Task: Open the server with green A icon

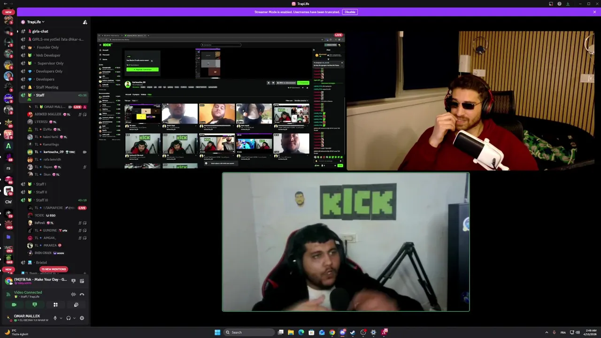Action: 8,146
